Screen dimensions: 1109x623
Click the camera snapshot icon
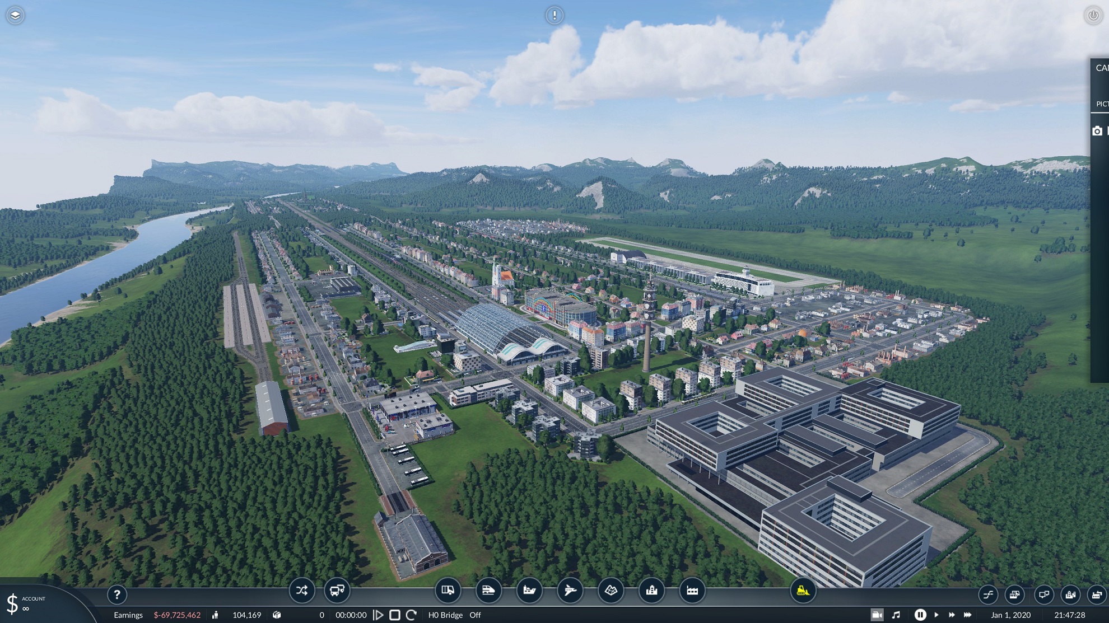tap(1097, 131)
